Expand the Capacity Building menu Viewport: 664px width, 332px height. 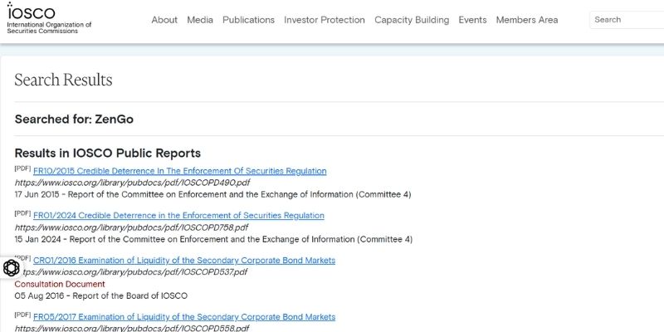click(x=412, y=20)
